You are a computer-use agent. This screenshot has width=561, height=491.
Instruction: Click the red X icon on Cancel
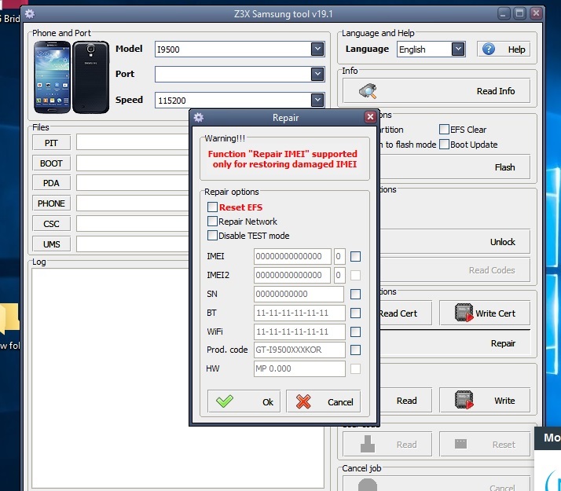(x=303, y=401)
